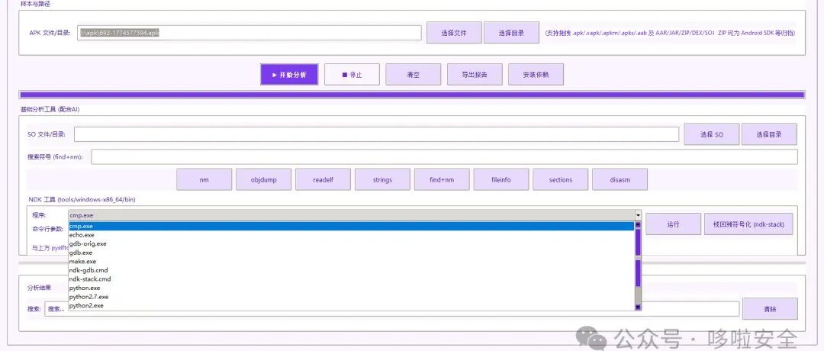Focus the 搜索符号 (find+nm) field
Viewport: 824px width, 351px height.
[x=444, y=156]
